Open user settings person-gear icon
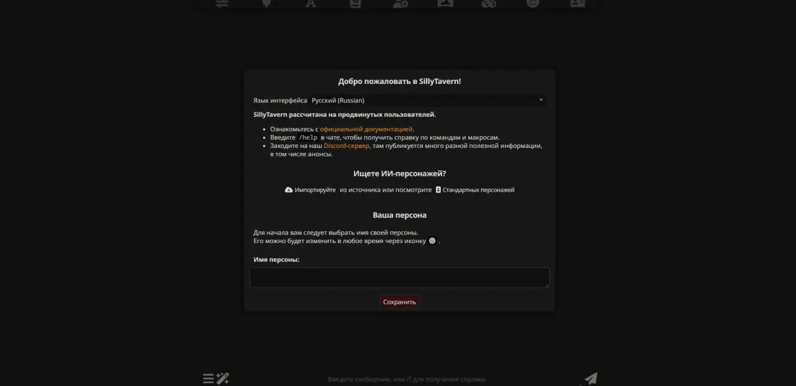 [x=400, y=3]
